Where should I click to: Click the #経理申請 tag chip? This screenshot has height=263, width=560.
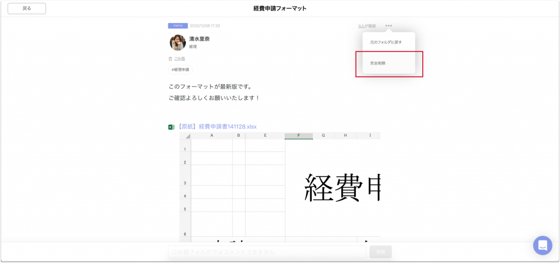tap(180, 70)
